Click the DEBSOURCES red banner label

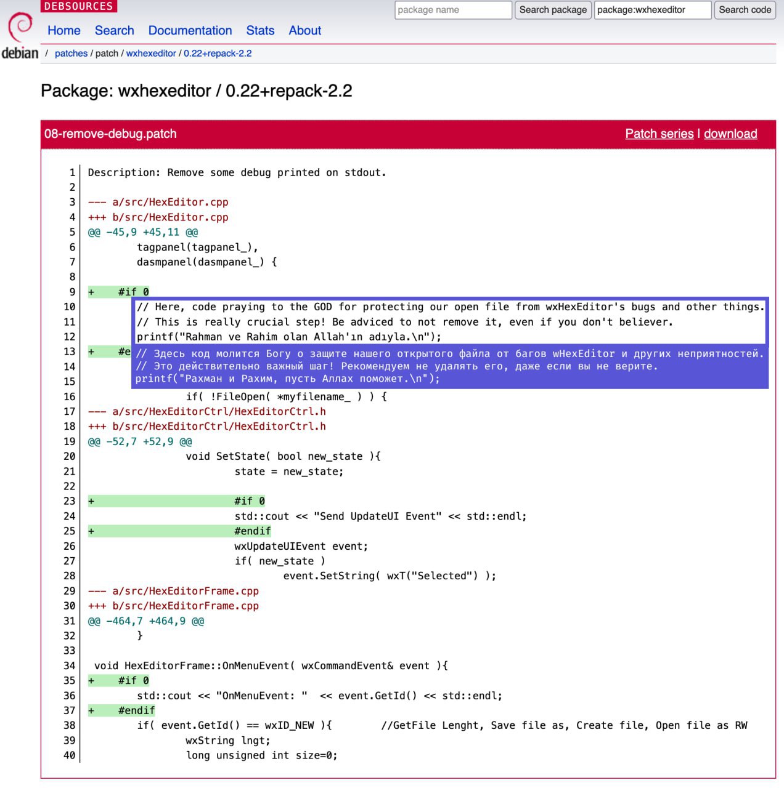click(78, 6)
